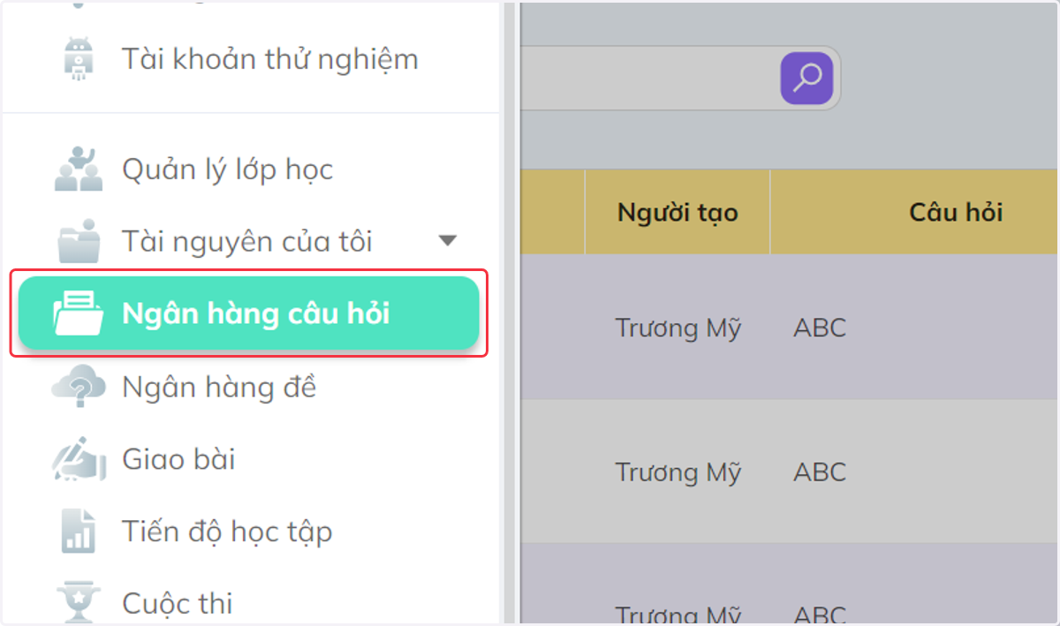This screenshot has height=626, width=1060.
Task: Click the chart document icon for Tiến độ học tập
Action: click(x=79, y=532)
